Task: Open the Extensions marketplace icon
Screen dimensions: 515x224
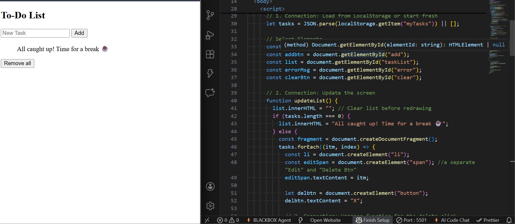Action: pos(210,54)
